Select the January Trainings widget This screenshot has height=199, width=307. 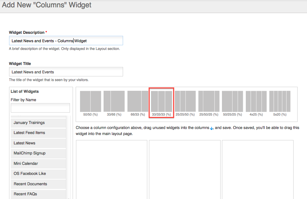(38, 123)
